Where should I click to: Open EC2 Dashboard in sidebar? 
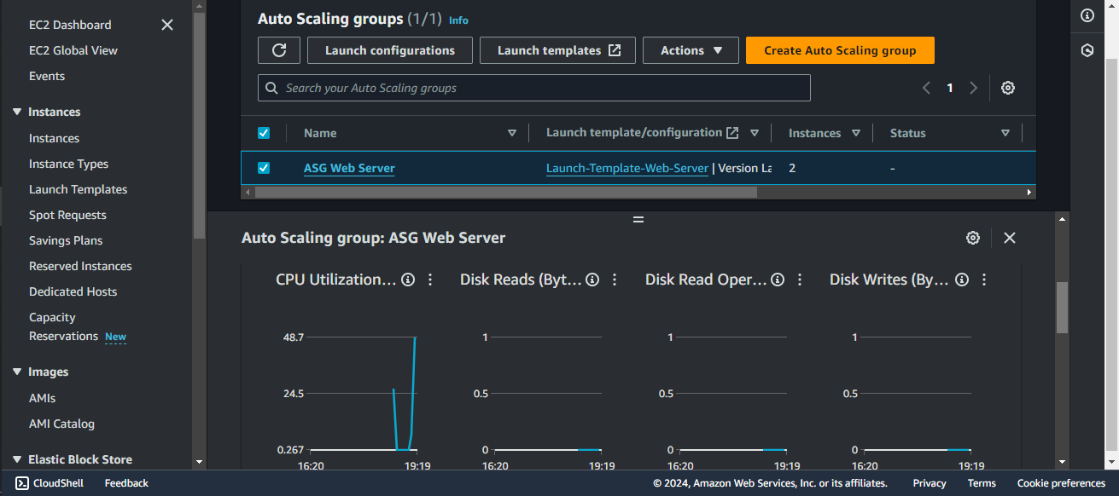(70, 25)
